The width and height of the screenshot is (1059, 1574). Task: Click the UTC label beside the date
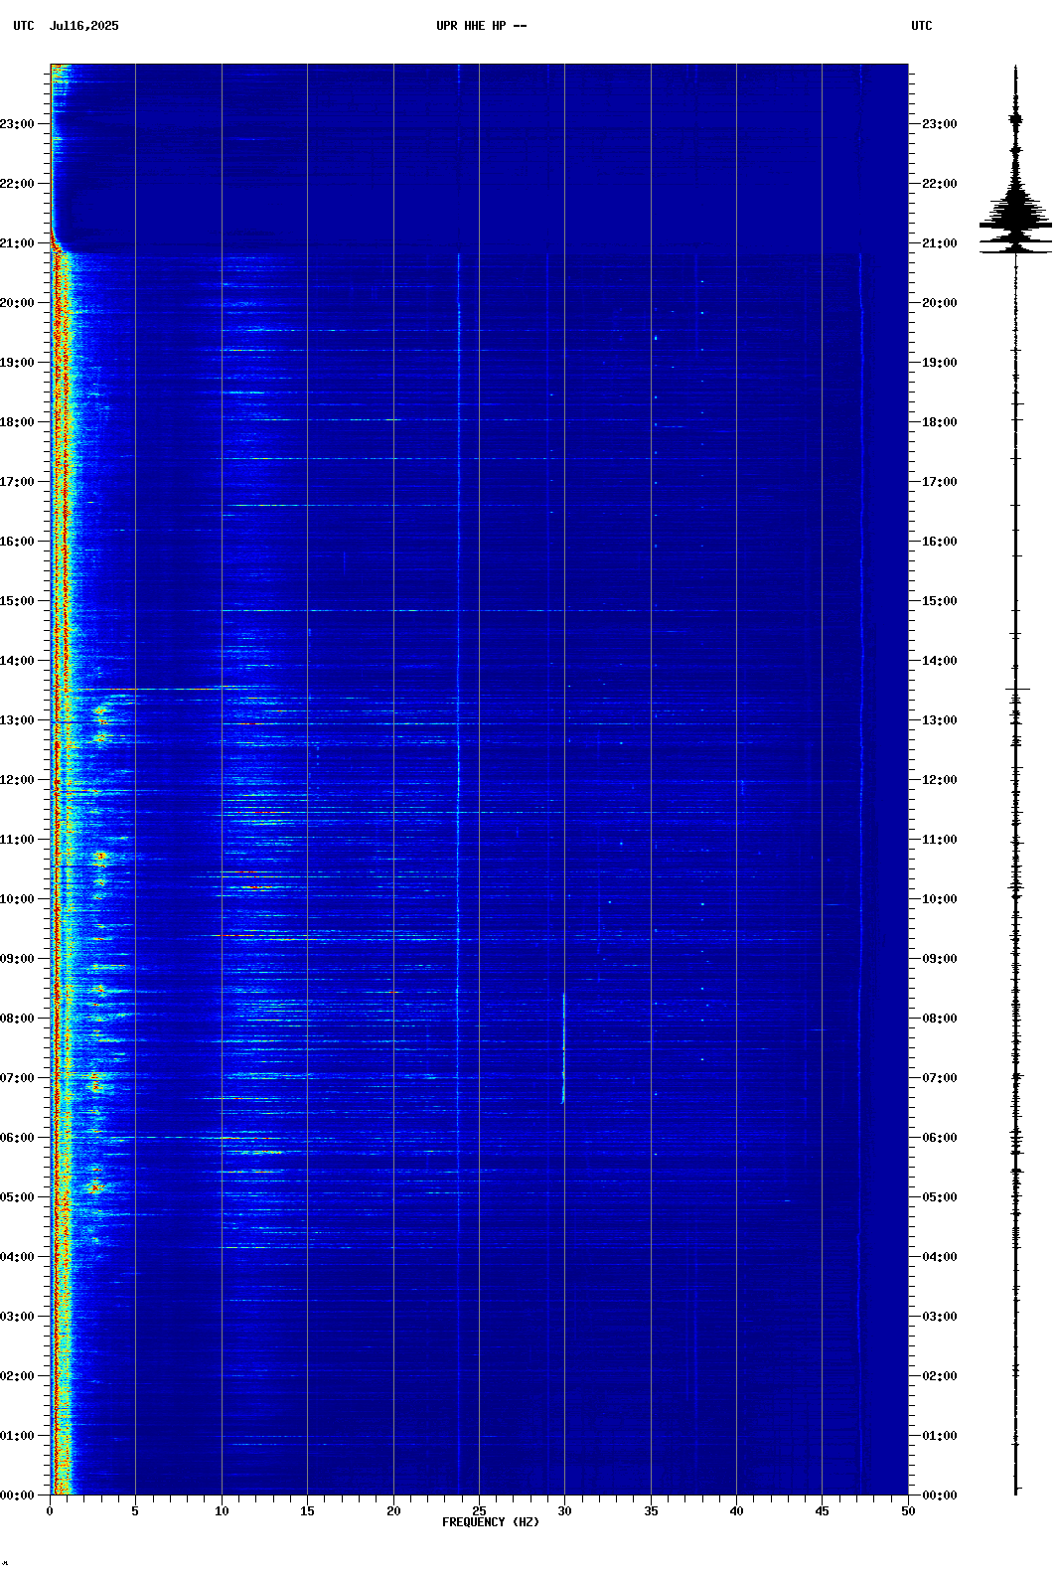click(24, 26)
